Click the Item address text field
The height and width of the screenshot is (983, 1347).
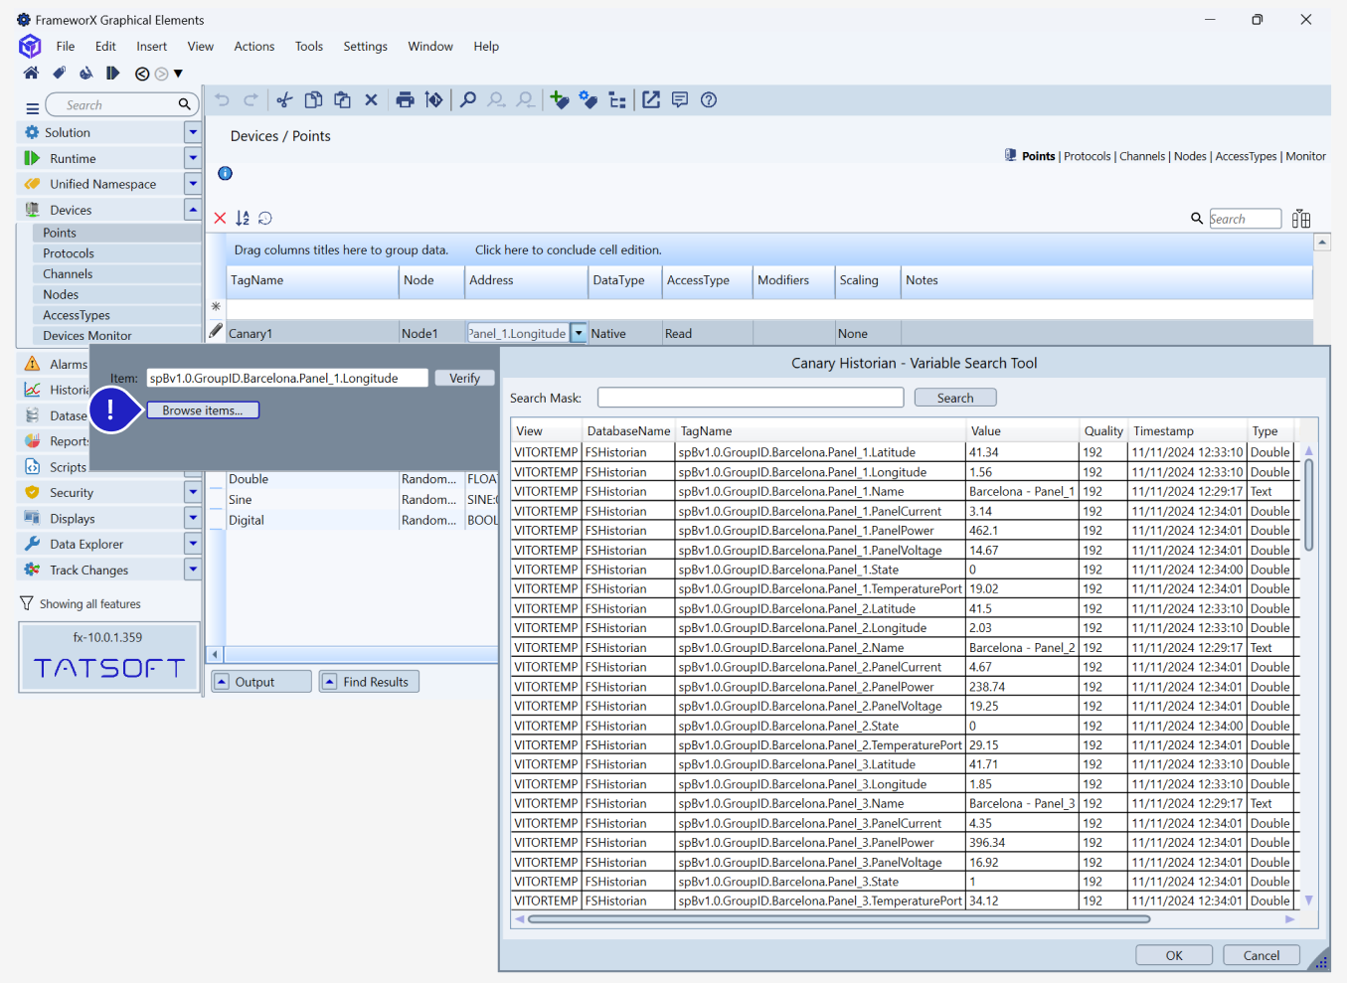(287, 378)
